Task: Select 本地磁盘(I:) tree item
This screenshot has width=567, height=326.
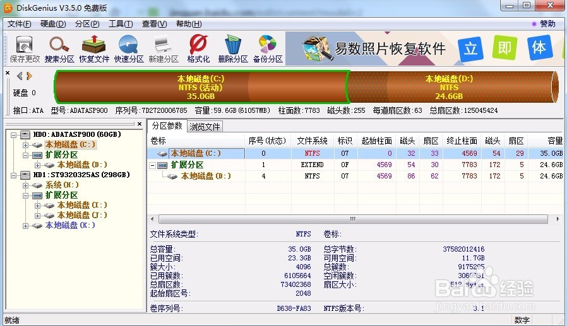Action: [82, 205]
